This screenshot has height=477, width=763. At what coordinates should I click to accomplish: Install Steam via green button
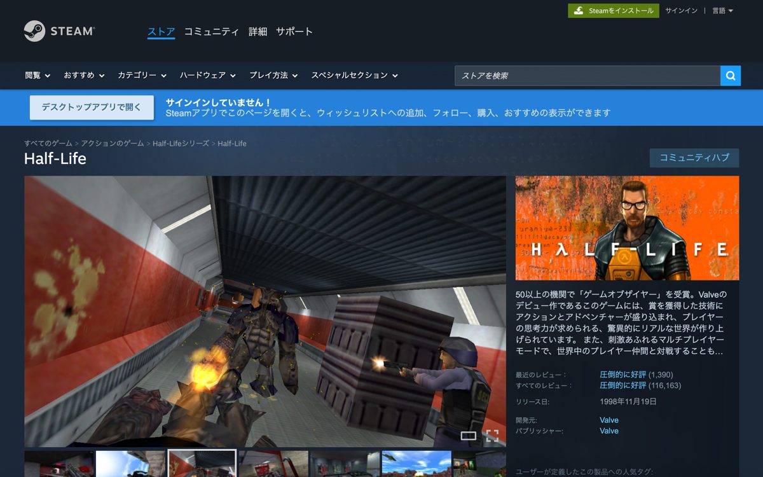(x=614, y=11)
